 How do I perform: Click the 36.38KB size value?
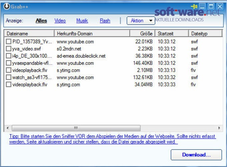(144, 56)
